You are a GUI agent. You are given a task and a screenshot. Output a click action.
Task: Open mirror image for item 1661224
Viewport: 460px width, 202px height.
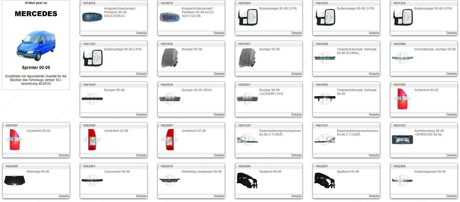[x=402, y=17]
